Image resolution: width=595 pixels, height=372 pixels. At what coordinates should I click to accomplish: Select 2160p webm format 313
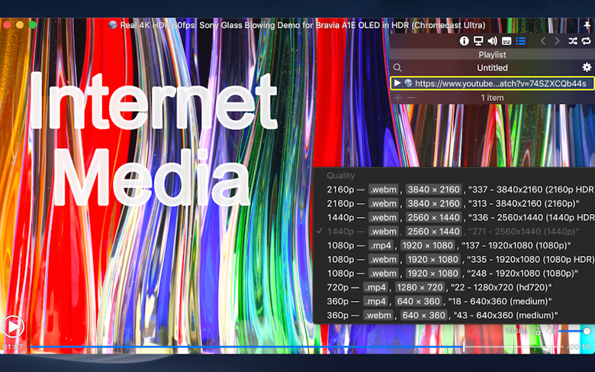pyautogui.click(x=454, y=204)
